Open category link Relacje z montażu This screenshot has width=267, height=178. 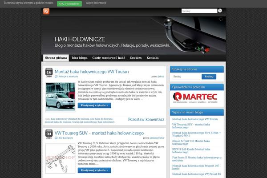pos(68,77)
